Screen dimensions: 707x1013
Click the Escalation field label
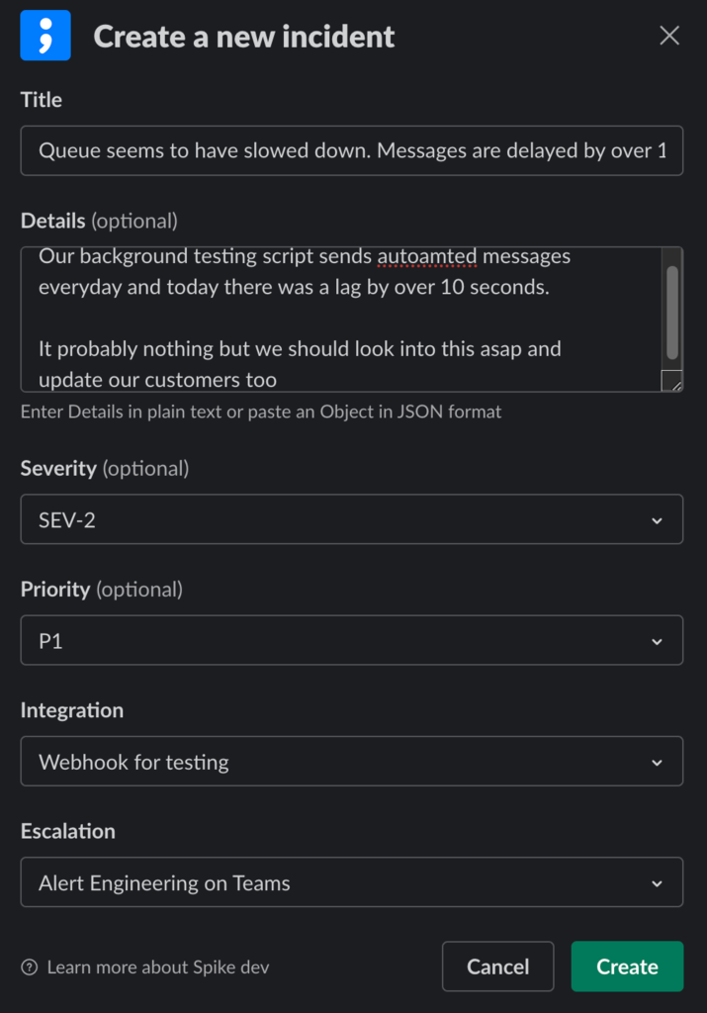[68, 831]
